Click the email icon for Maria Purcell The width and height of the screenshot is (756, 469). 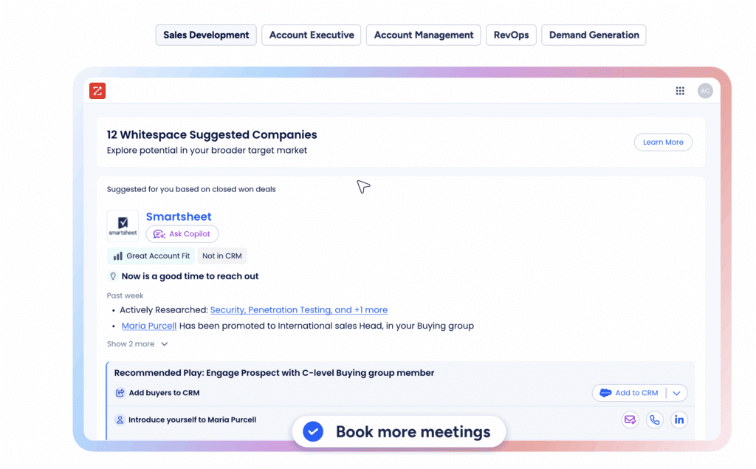click(x=630, y=420)
